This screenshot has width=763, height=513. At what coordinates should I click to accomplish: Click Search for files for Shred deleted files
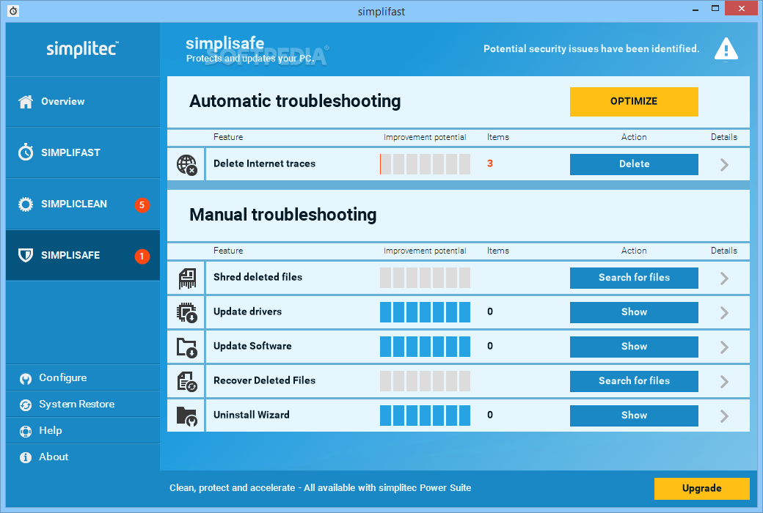tap(634, 278)
